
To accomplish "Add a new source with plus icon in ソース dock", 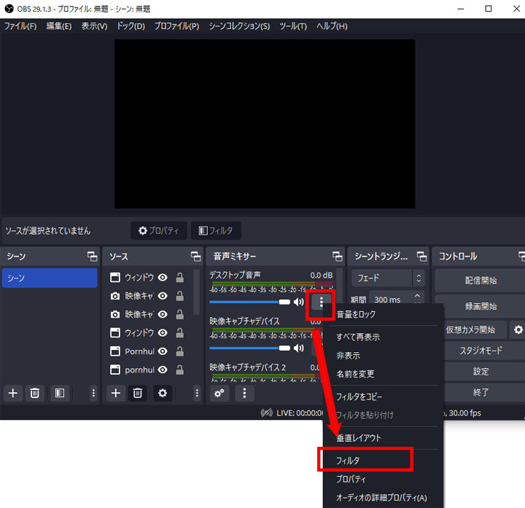I will (116, 393).
